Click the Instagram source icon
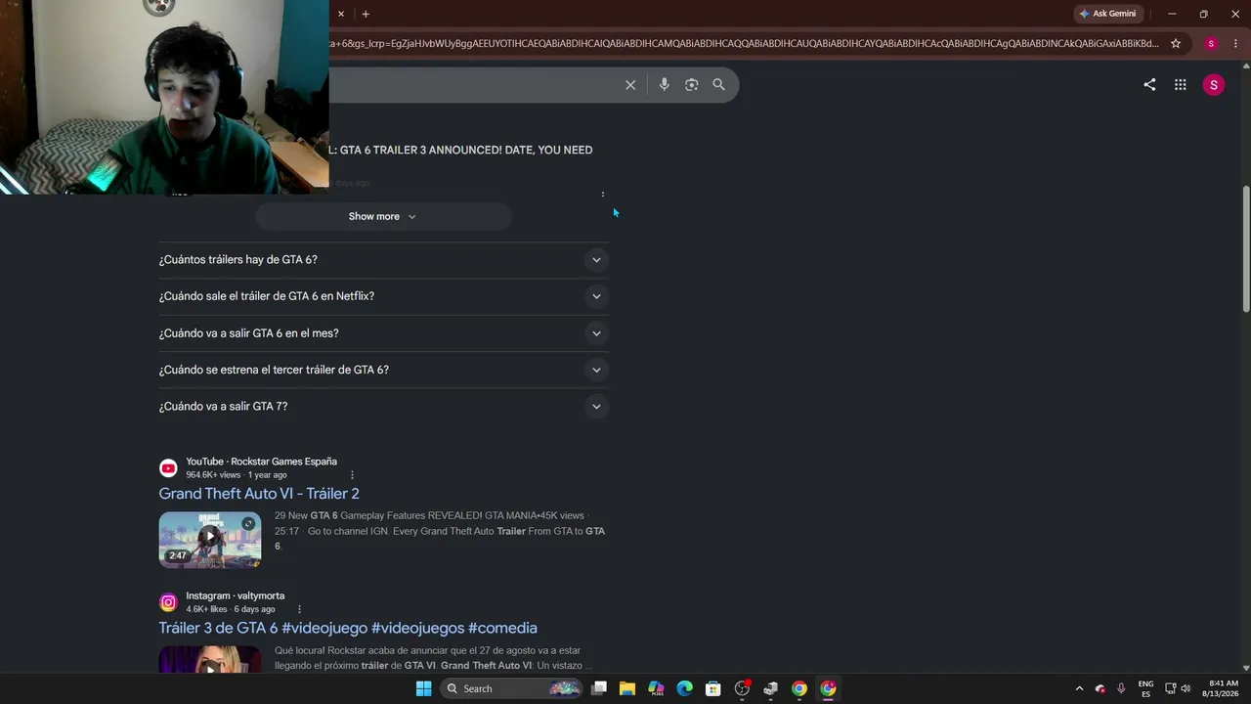The image size is (1251, 704). pos(168,602)
